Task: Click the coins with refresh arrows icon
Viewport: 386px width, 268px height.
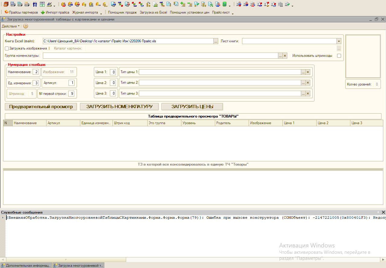Action: pyautogui.click(x=148, y=5)
